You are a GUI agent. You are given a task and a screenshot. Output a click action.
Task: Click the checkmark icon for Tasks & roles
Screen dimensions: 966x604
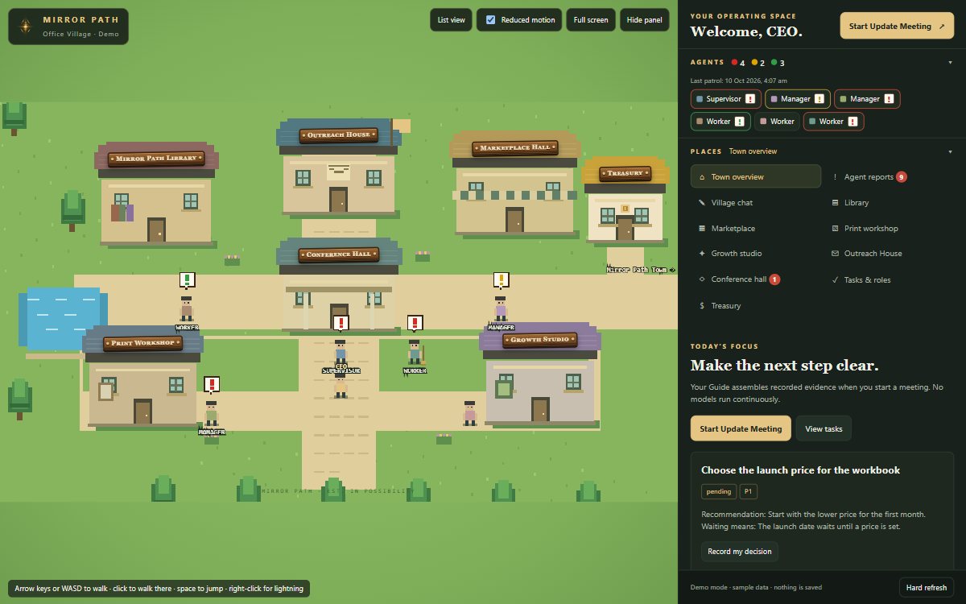[x=836, y=280]
